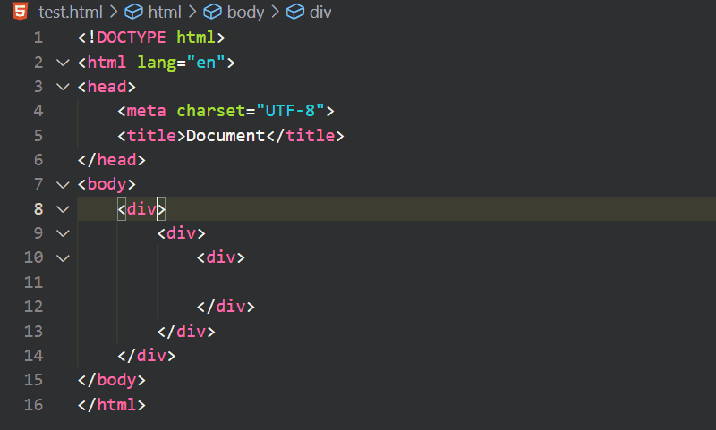Image resolution: width=716 pixels, height=430 pixels.
Task: Click line number 11 in gutter
Action: point(33,282)
